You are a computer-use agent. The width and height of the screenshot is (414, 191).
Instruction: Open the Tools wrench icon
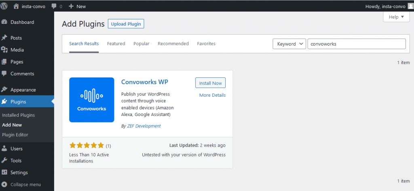(x=4, y=160)
